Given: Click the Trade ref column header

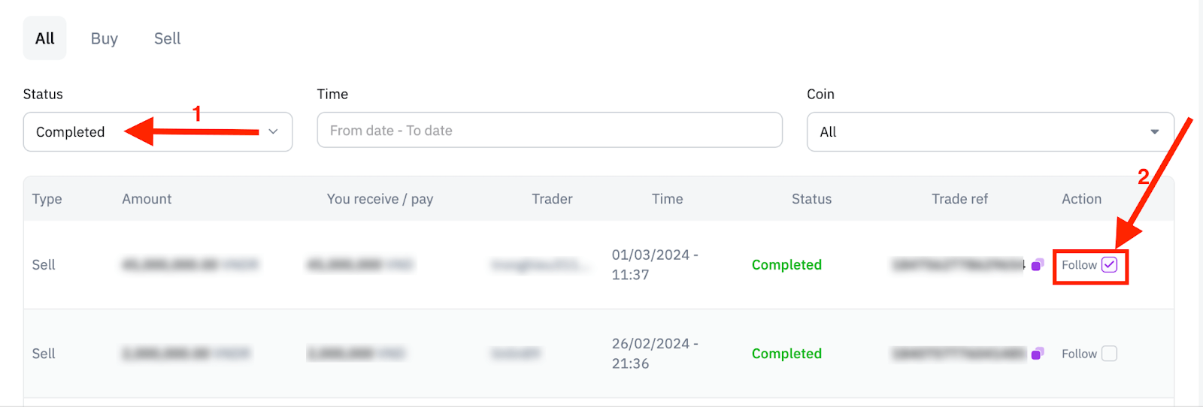Looking at the screenshot, I should (959, 199).
